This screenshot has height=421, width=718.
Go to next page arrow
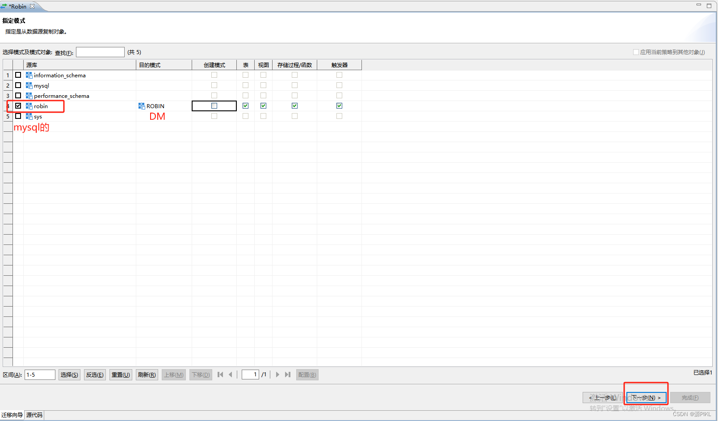[x=277, y=375]
